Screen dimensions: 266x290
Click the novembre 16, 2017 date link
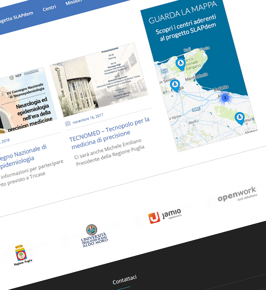(88, 119)
